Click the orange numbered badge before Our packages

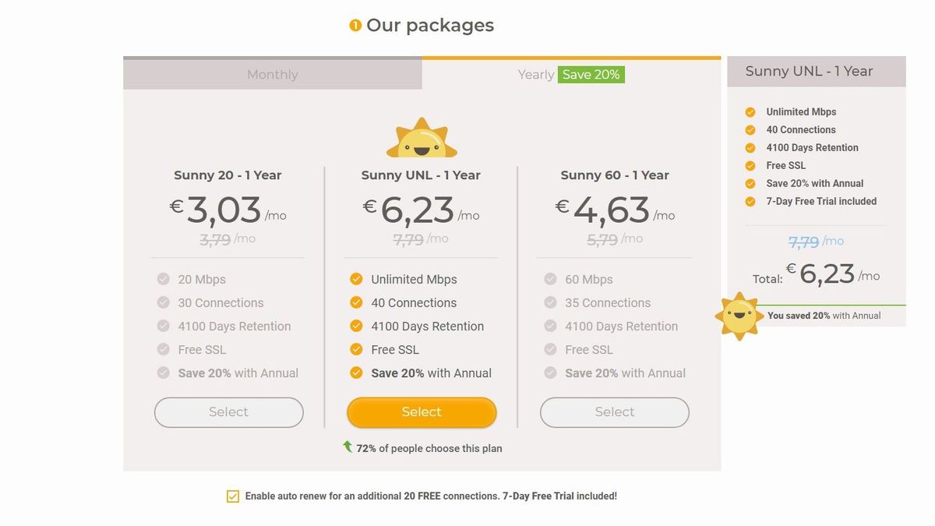355,25
